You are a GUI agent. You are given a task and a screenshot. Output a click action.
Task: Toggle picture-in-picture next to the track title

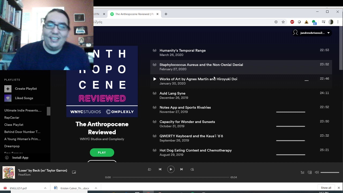(x=74, y=172)
